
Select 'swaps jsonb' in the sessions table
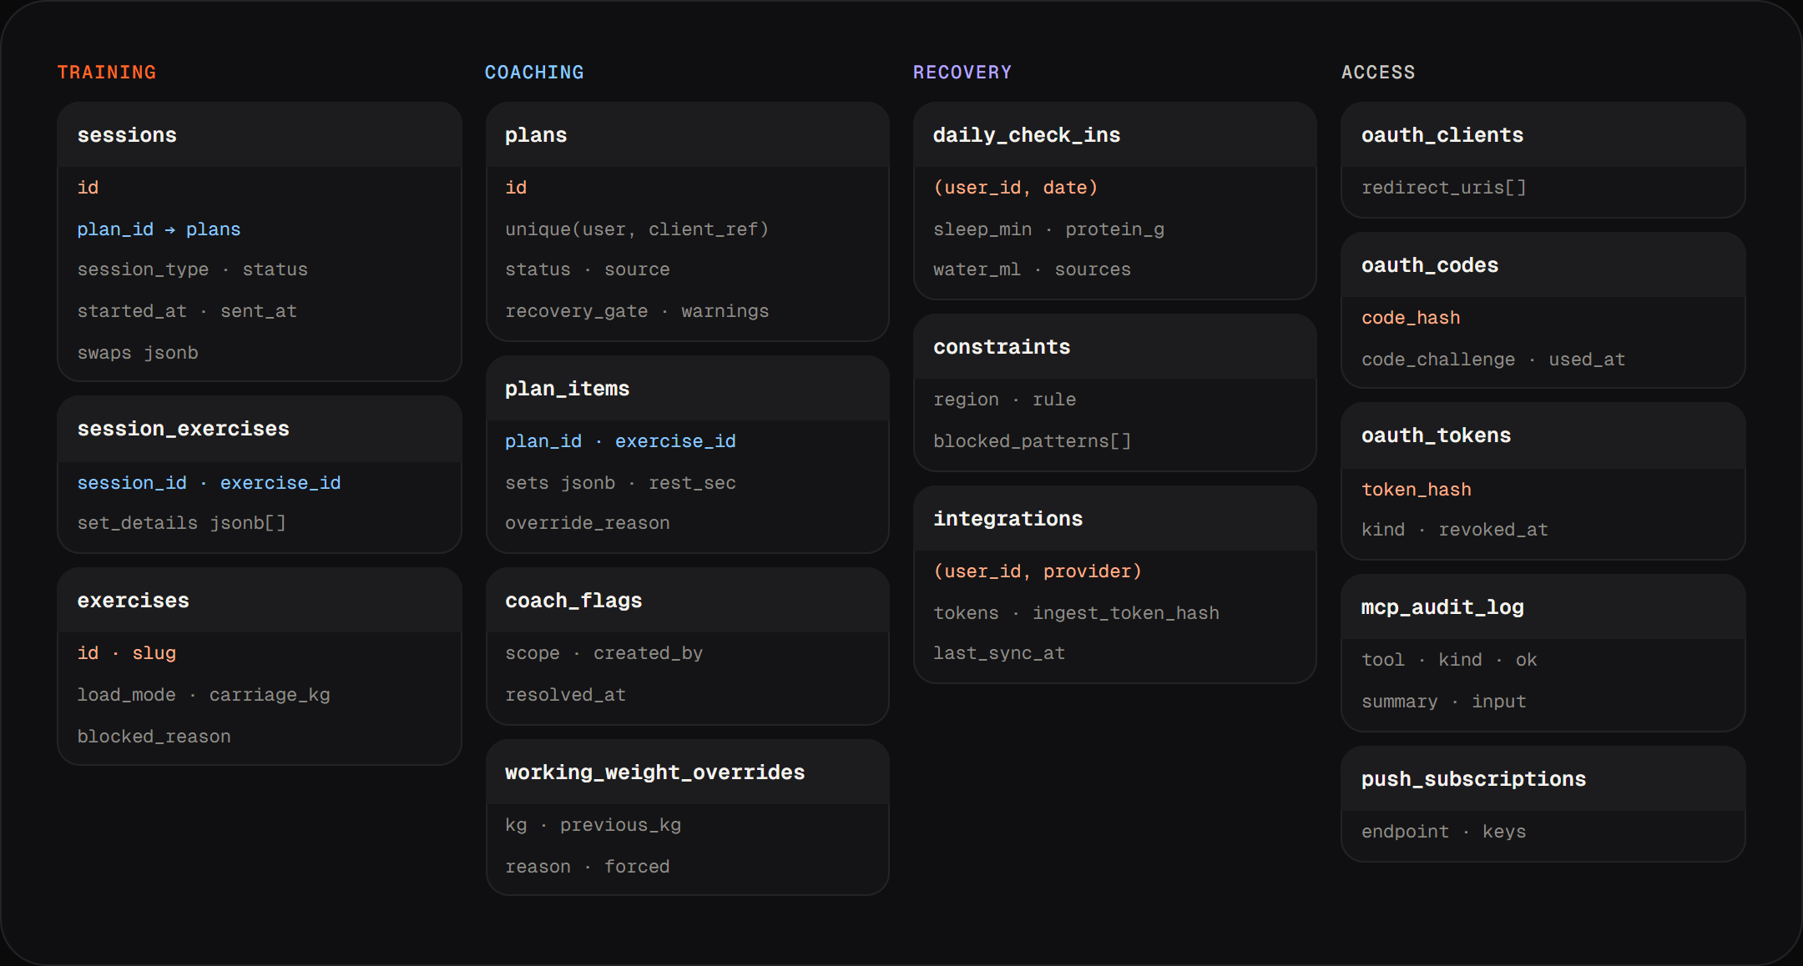point(138,353)
